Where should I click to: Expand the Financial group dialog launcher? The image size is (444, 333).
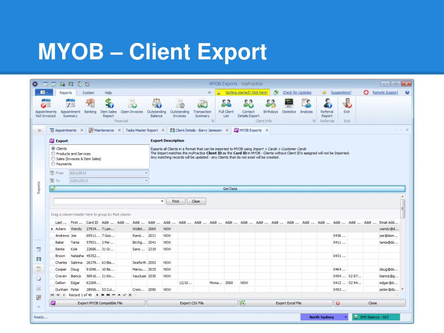212,121
